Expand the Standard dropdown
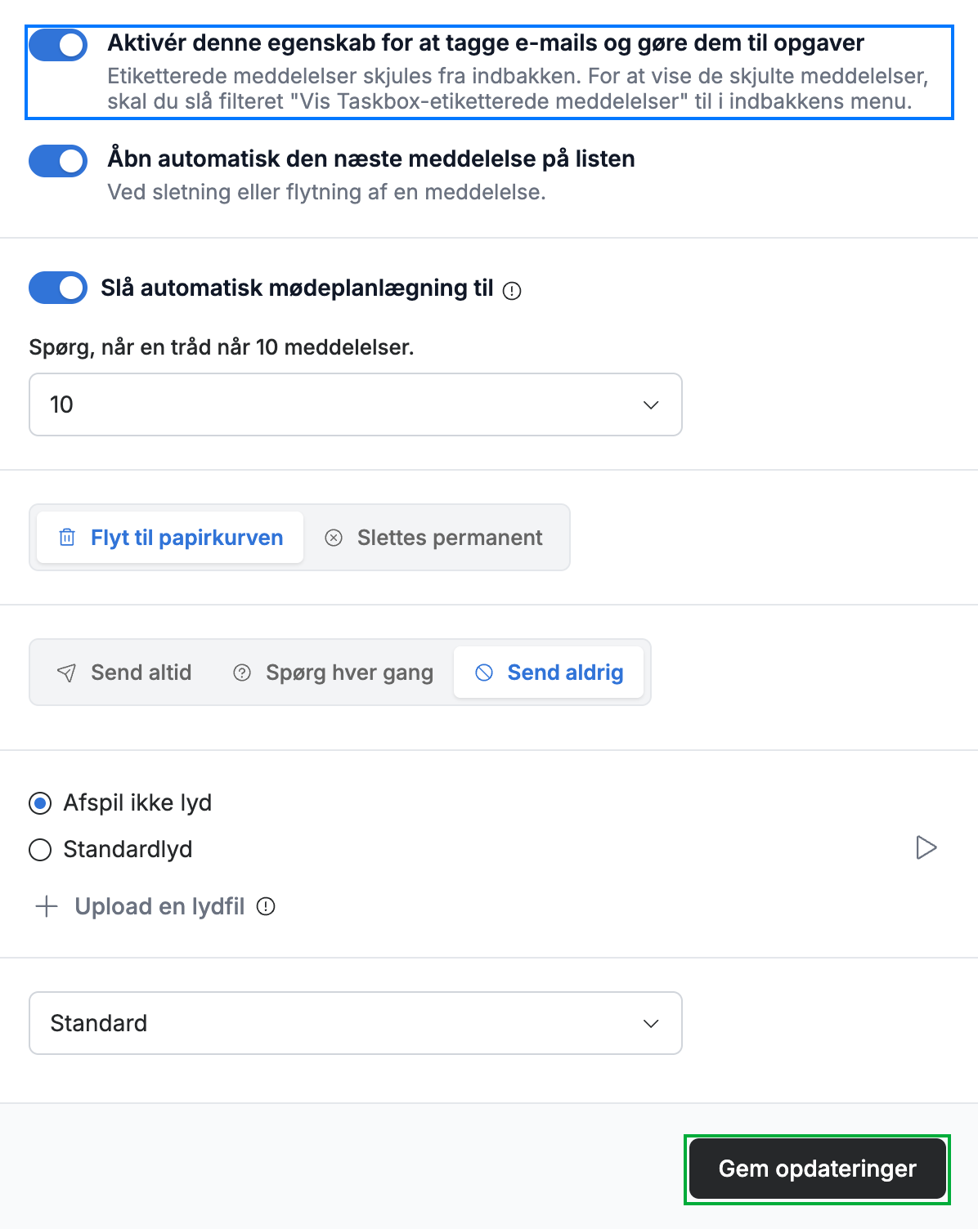 click(x=356, y=1023)
